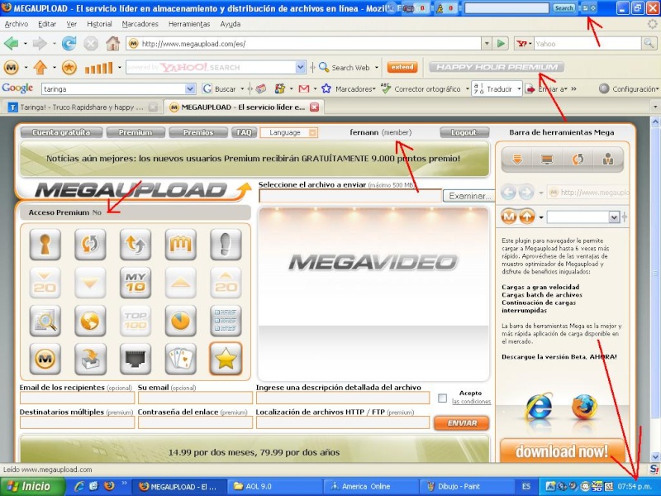Click the keyhole icon in Megaupload grid

coord(45,244)
